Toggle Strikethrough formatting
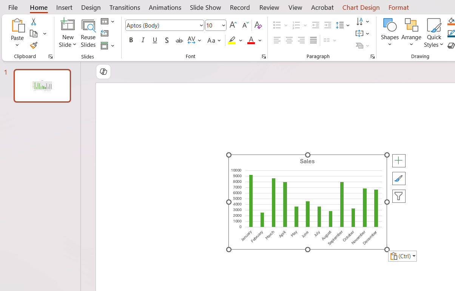455x291 pixels. click(x=179, y=40)
